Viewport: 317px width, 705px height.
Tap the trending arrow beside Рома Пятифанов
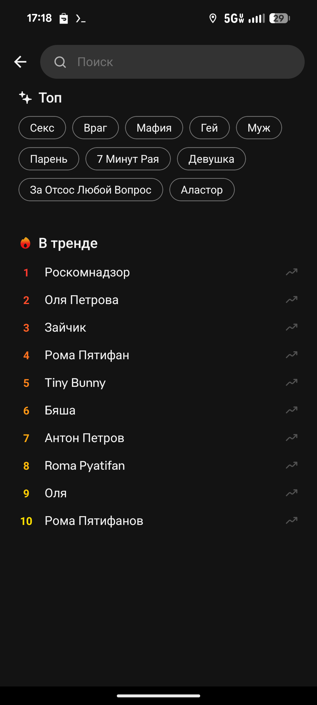(291, 521)
